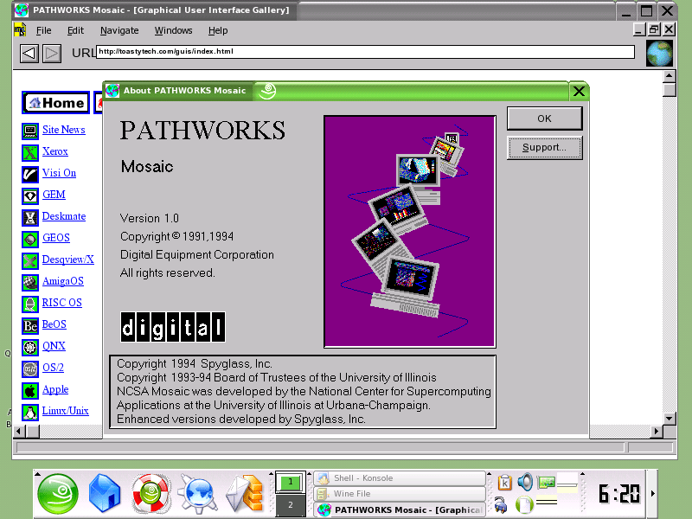The height and width of the screenshot is (519, 692).
Task: Click the Linux/Unix penguin icon
Action: [x=31, y=411]
